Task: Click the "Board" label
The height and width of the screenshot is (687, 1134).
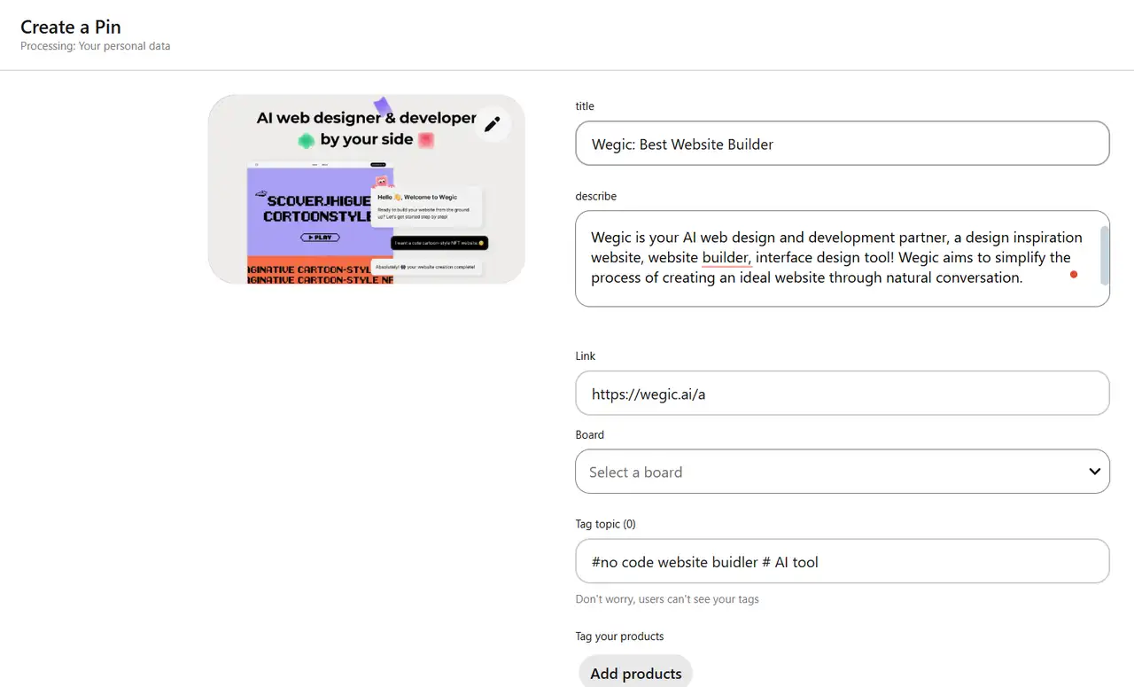Action: coord(590,435)
